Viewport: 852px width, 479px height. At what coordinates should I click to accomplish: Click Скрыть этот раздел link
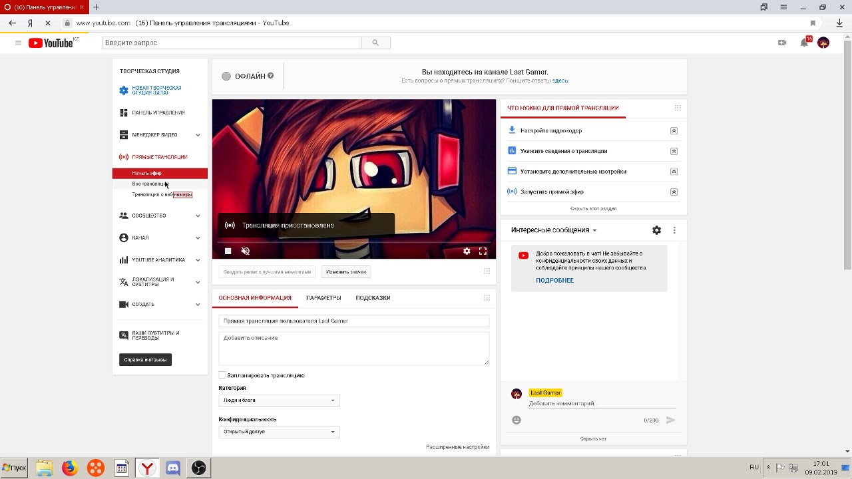(593, 208)
